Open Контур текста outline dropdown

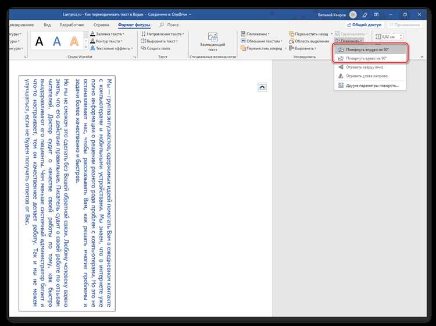tap(106, 41)
